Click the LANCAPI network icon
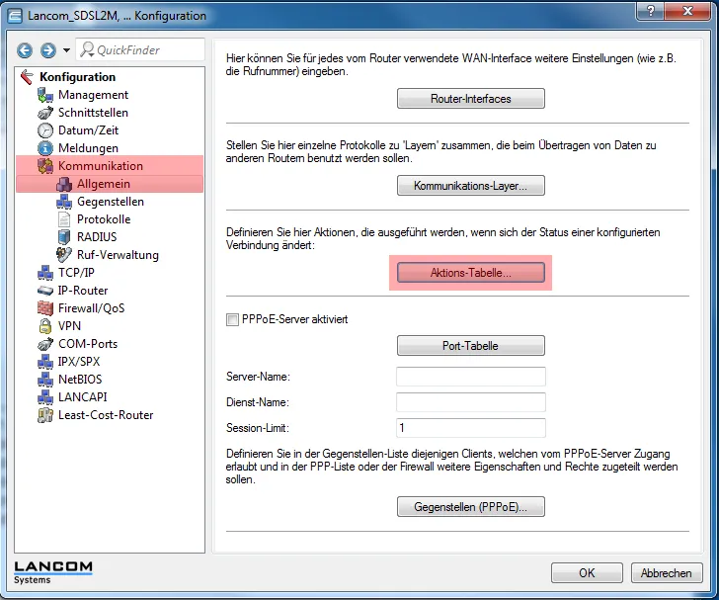The image size is (719, 600). click(45, 397)
